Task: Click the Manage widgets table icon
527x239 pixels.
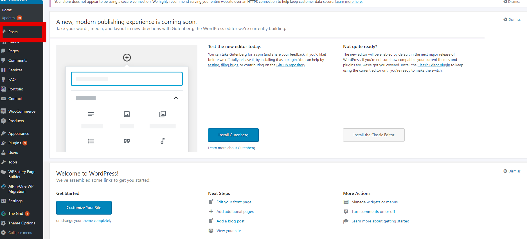Action: pos(346,202)
